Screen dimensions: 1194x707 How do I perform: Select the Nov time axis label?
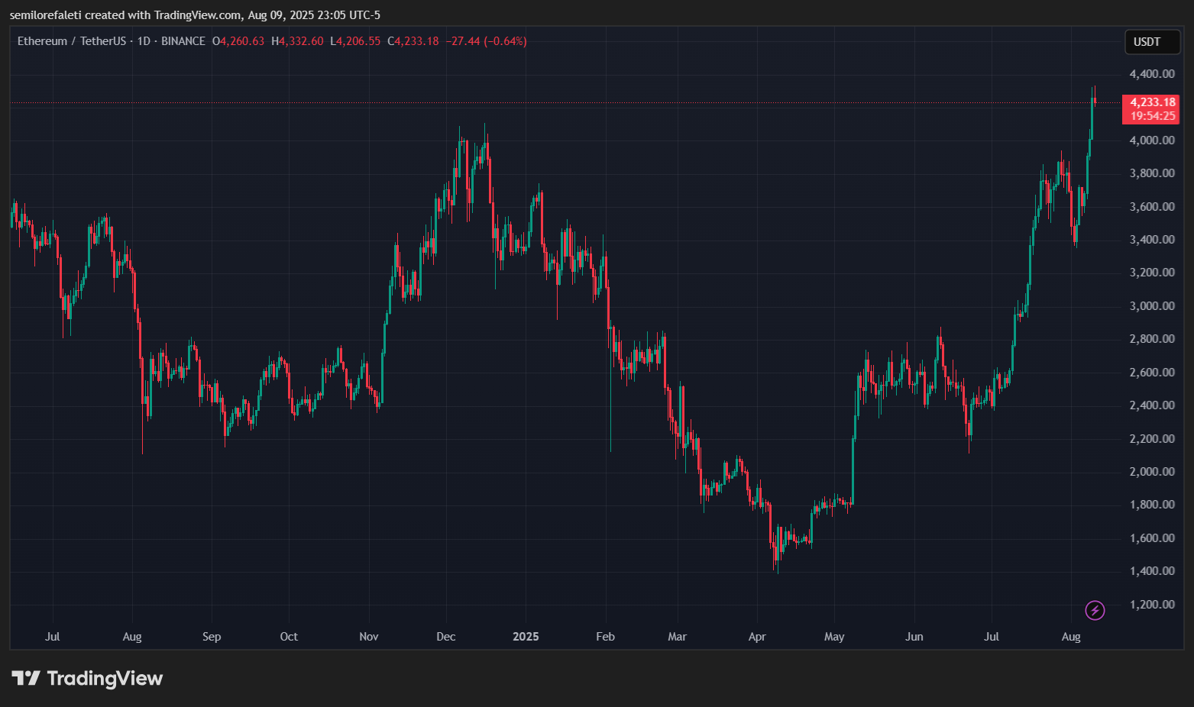pos(369,637)
